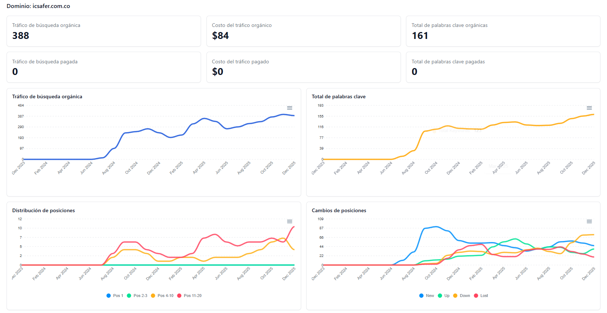Click the Tráfico de búsqueda pagada card
Image resolution: width=607 pixels, height=313 pixels.
[x=104, y=67]
